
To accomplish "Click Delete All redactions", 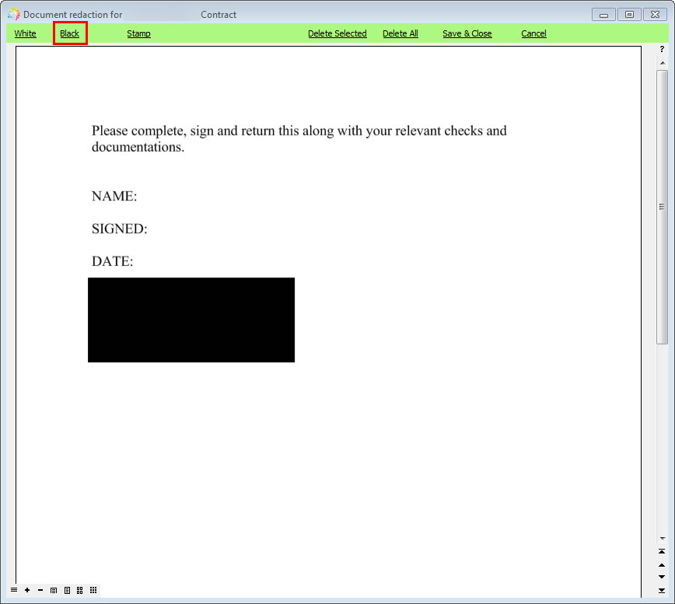I will click(x=400, y=33).
